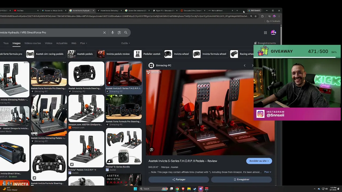The width and height of the screenshot is (342, 192).
Task: Filter by Invicta formula wheel chip
Action: [x=210, y=54]
